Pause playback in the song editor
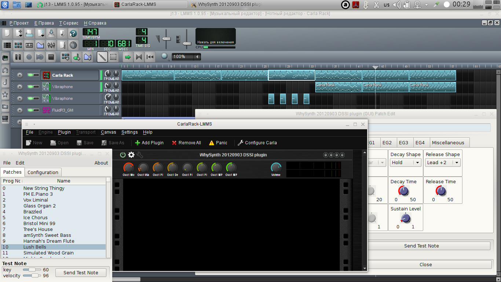The height and width of the screenshot is (282, 501). (x=18, y=57)
